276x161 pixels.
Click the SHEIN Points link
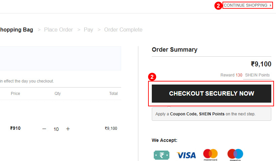[x=257, y=75]
